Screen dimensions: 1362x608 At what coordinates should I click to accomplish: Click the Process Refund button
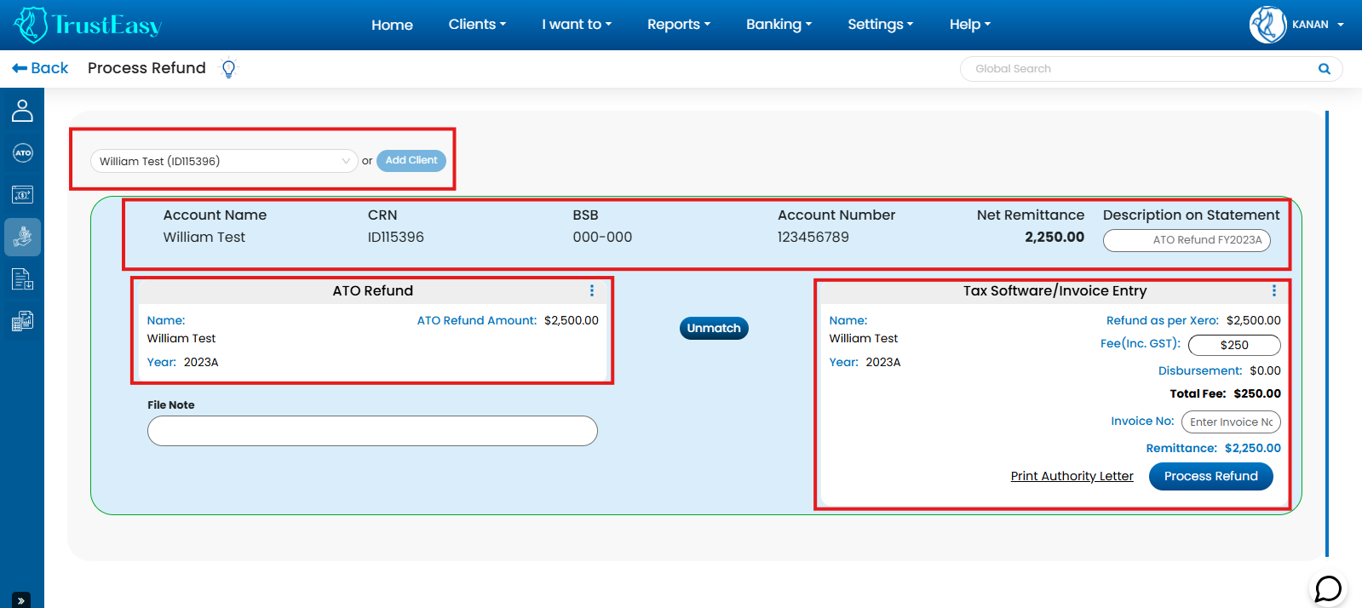[1210, 477]
